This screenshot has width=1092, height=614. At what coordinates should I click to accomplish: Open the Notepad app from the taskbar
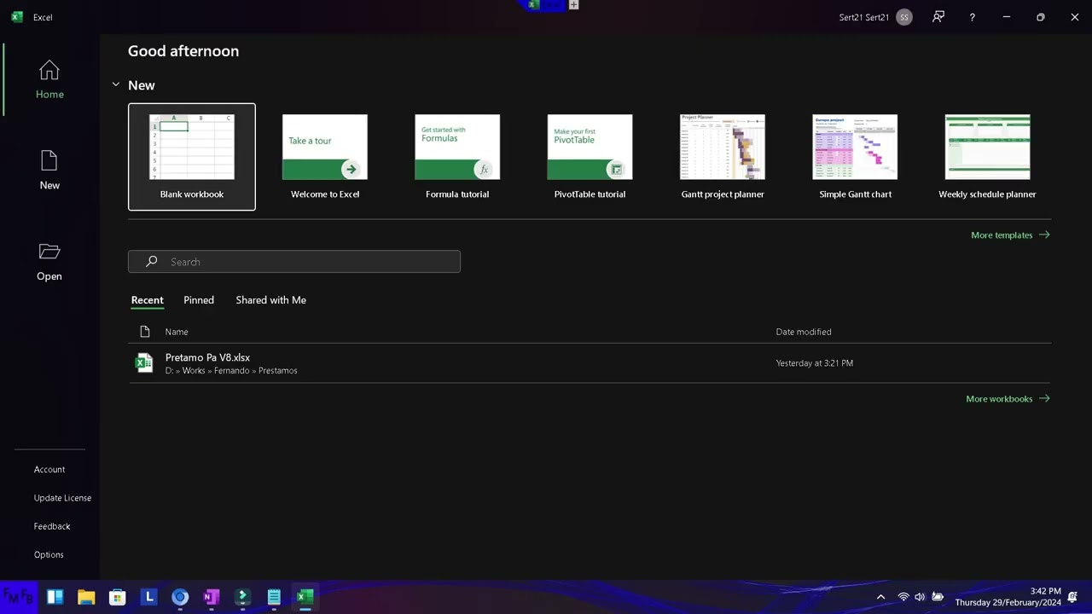tap(274, 597)
